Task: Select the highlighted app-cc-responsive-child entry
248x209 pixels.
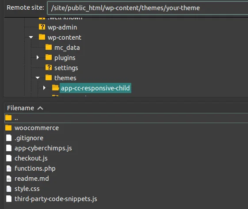Action: coord(95,88)
